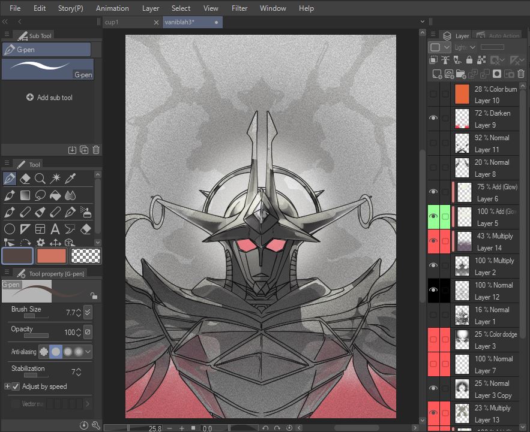Show Layer 10 by clicking its visibility box
The width and height of the screenshot is (530, 432).
(x=433, y=94)
